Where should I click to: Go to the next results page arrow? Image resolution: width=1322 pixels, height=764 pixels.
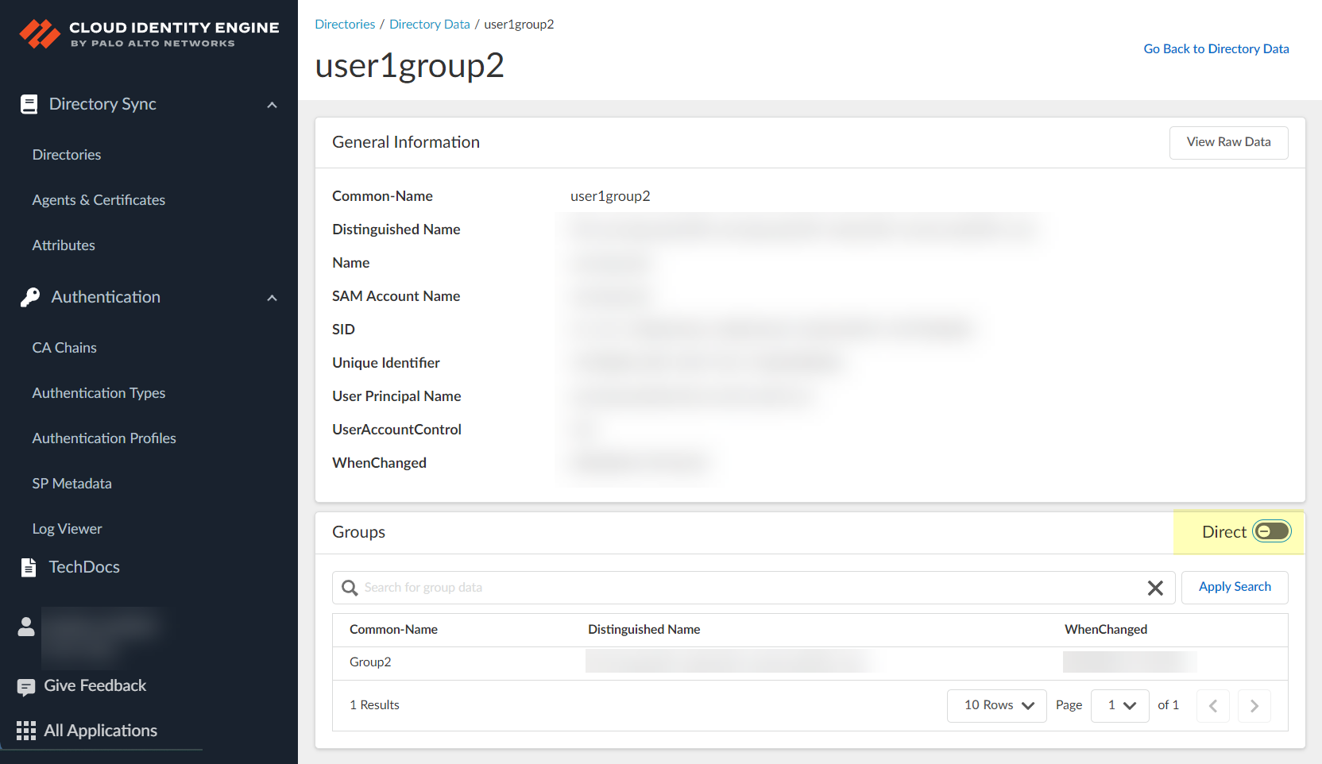(x=1254, y=705)
